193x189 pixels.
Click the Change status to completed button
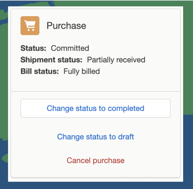(96, 108)
